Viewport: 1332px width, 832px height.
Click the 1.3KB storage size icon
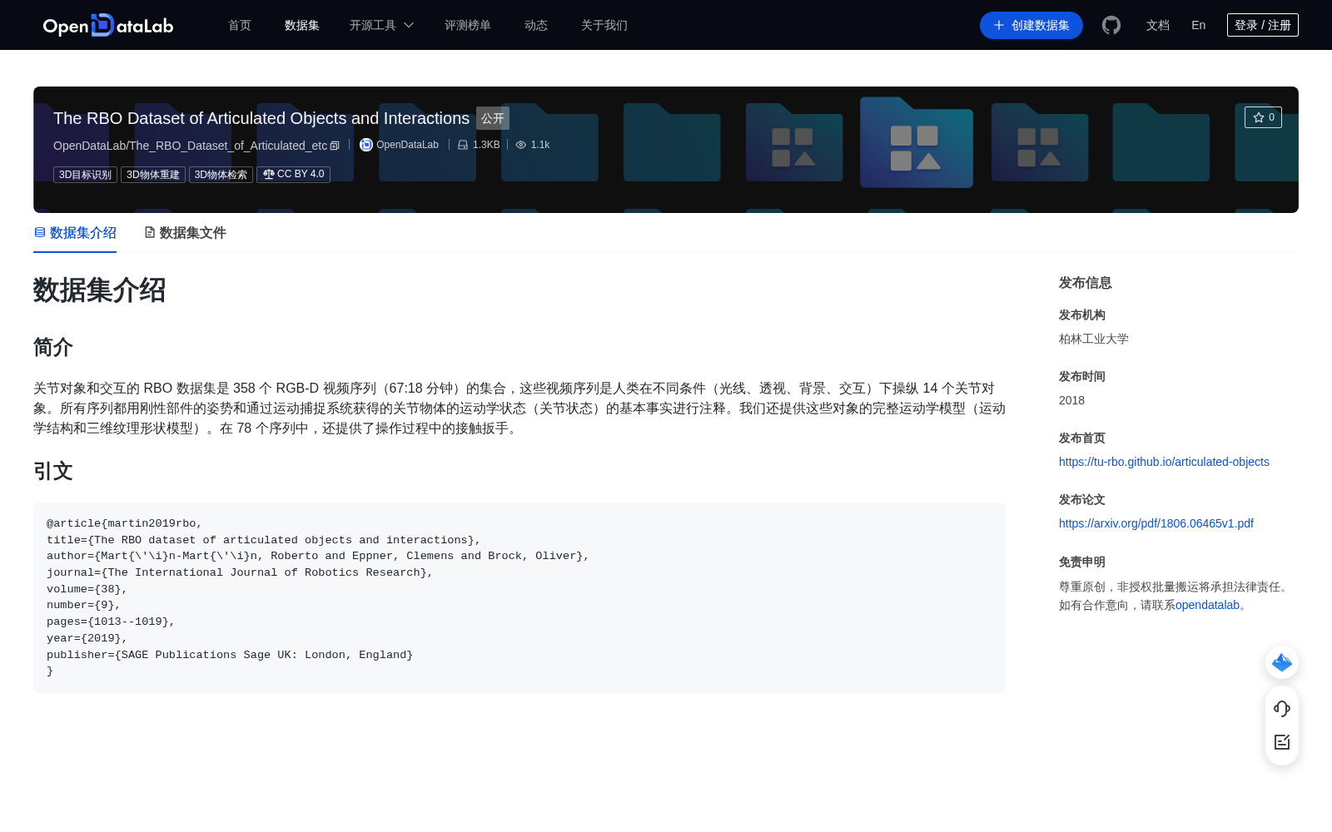[463, 145]
